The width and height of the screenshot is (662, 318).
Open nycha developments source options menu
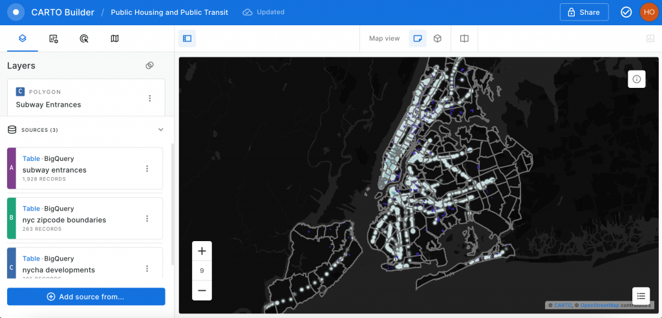point(147,269)
